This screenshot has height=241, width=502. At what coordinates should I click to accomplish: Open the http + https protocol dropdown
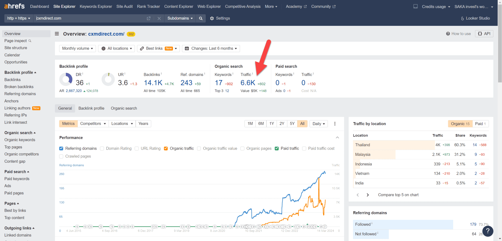pos(19,18)
